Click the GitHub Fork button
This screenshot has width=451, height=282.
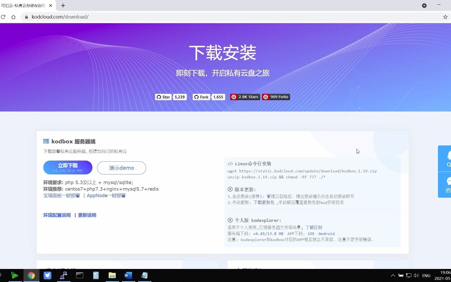coord(201,97)
